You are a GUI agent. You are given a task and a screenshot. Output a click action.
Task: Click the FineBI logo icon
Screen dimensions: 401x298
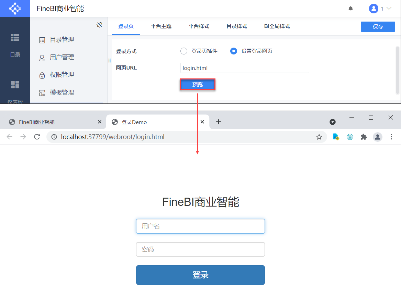pyautogui.click(x=15, y=9)
